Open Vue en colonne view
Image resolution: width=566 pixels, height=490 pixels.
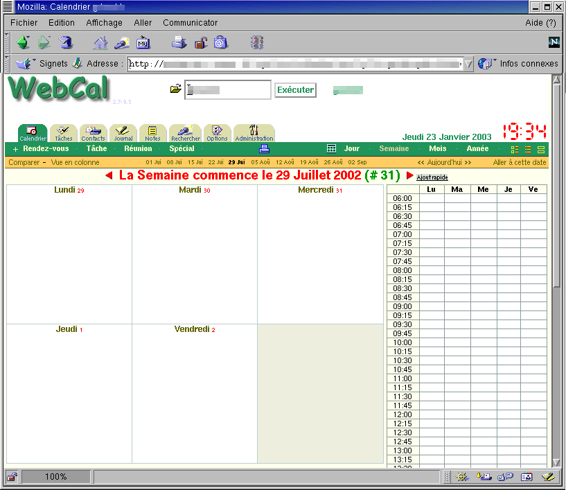point(75,162)
